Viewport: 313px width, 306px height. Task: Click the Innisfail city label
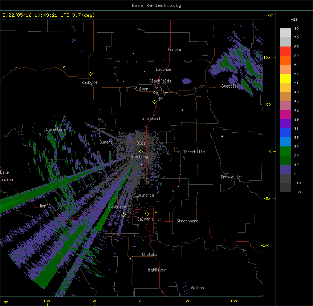coord(151,118)
